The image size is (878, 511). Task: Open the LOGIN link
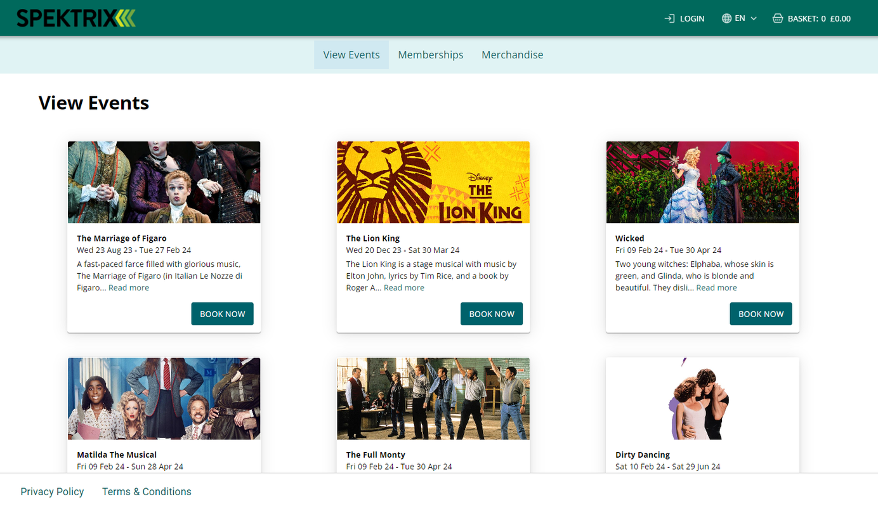pyautogui.click(x=685, y=18)
